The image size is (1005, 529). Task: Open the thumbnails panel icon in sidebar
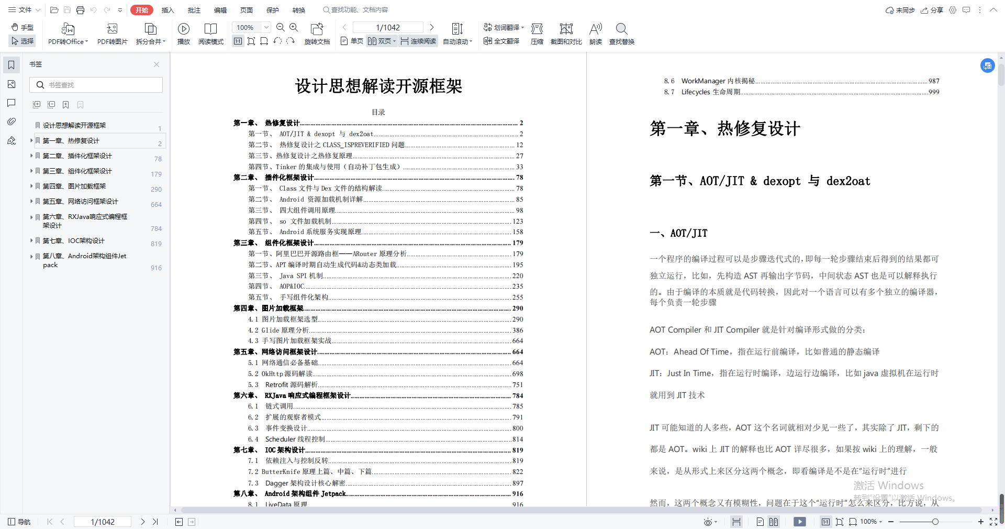click(11, 84)
